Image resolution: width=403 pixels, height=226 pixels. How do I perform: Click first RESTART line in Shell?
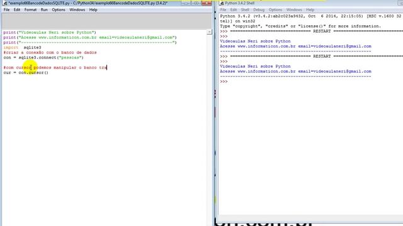point(311,31)
